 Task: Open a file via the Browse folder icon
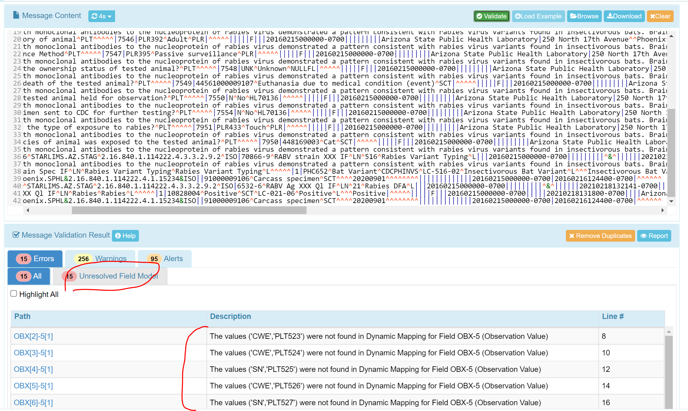[x=573, y=16]
